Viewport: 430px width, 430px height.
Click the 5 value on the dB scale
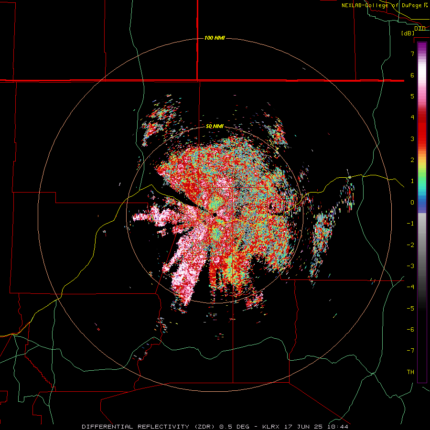coord(412,96)
